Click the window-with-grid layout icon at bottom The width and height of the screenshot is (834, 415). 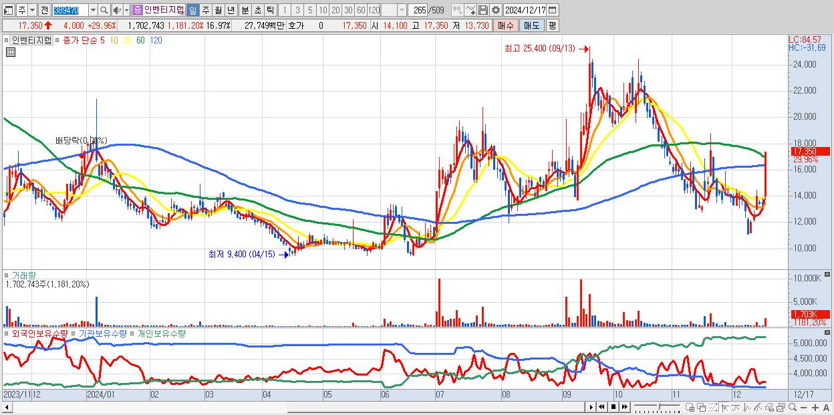[x=690, y=408]
